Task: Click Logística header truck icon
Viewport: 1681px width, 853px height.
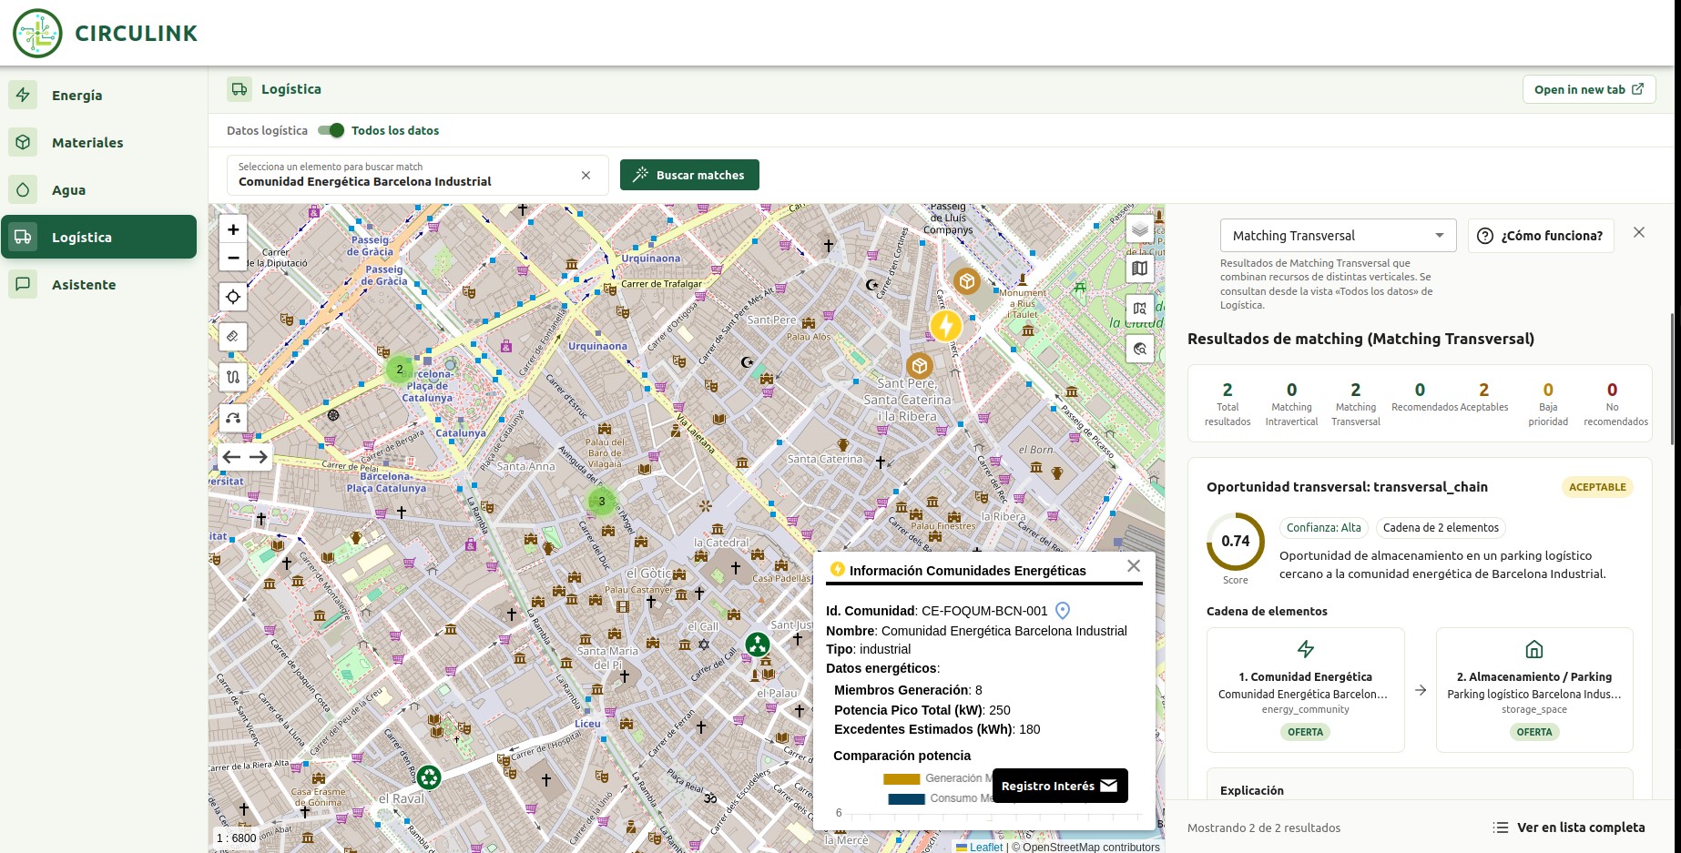Action: click(x=239, y=89)
